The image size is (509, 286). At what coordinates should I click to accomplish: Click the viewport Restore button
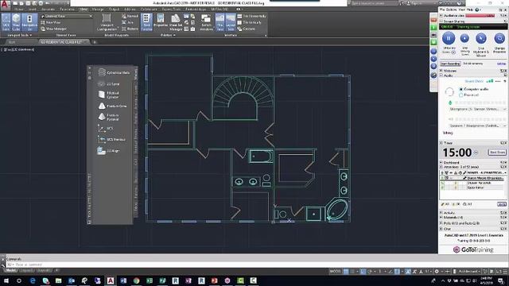[130, 29]
